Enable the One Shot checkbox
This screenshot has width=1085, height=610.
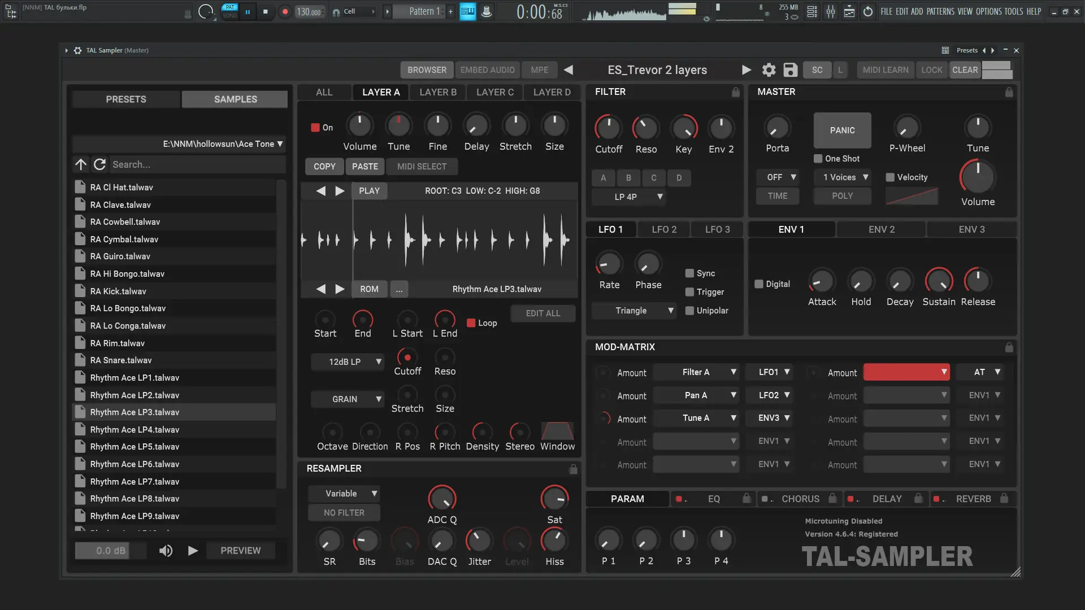click(x=818, y=159)
